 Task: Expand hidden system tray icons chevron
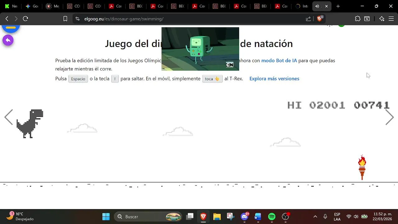click(x=315, y=217)
